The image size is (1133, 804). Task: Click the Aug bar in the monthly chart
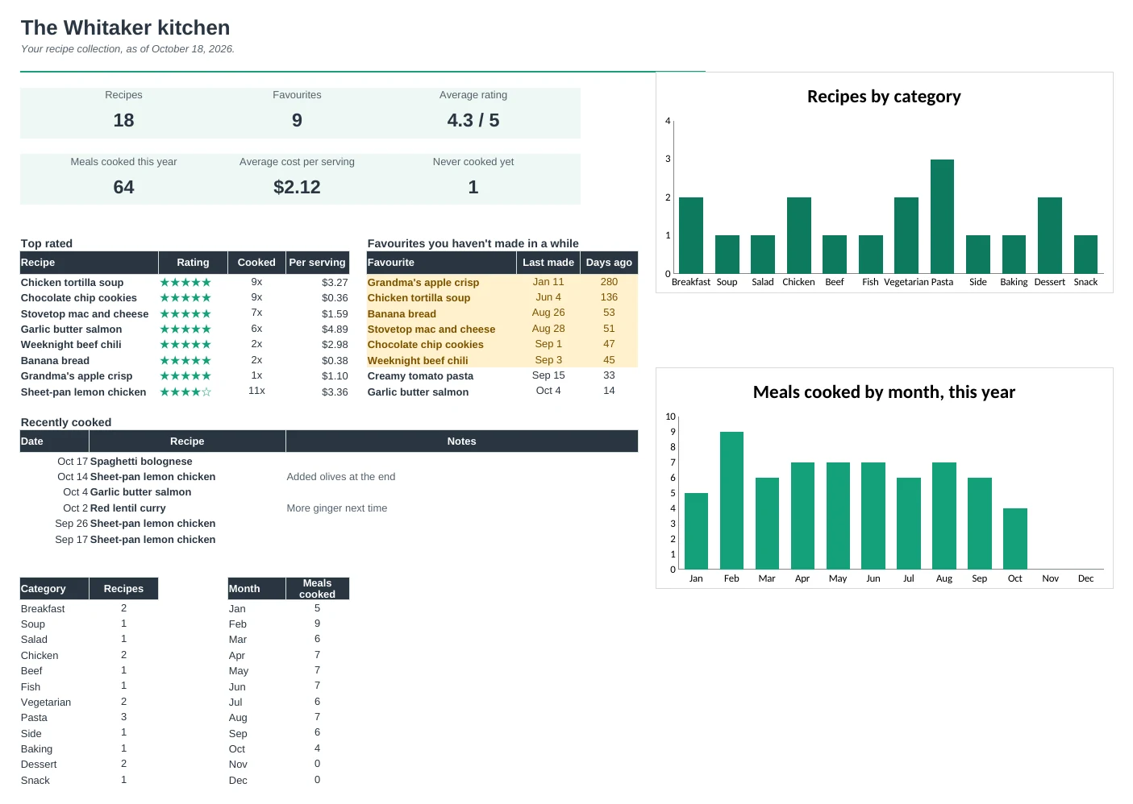[944, 516]
